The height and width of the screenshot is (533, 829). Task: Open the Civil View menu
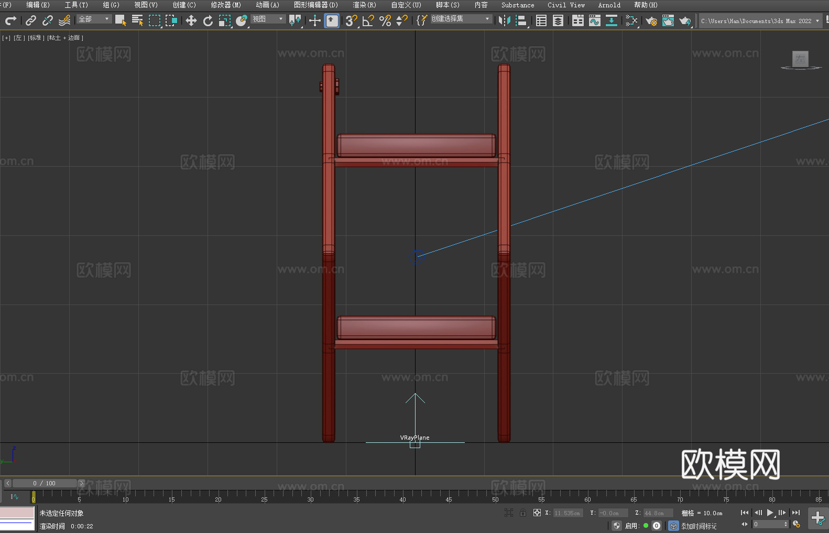pos(566,5)
